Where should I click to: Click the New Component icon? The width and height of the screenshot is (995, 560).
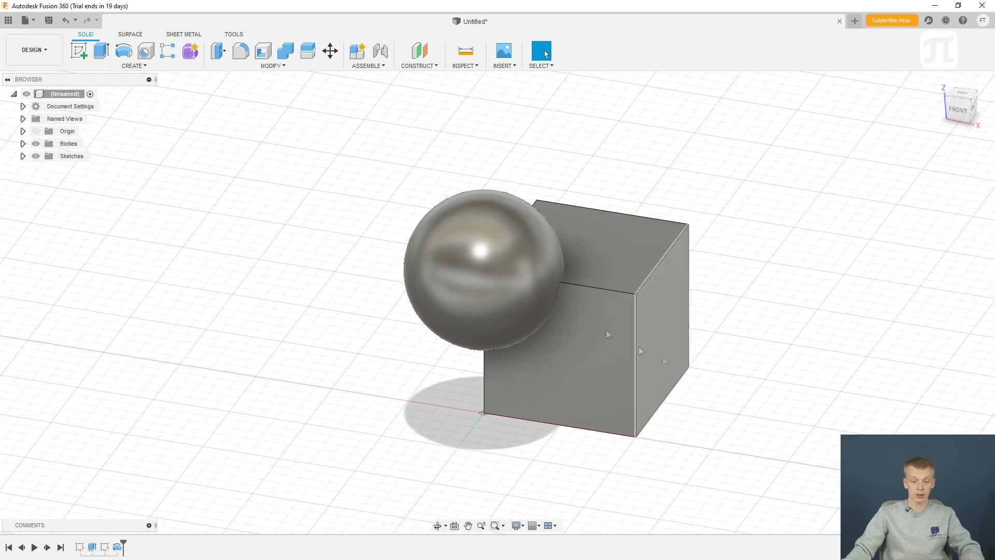[358, 51]
